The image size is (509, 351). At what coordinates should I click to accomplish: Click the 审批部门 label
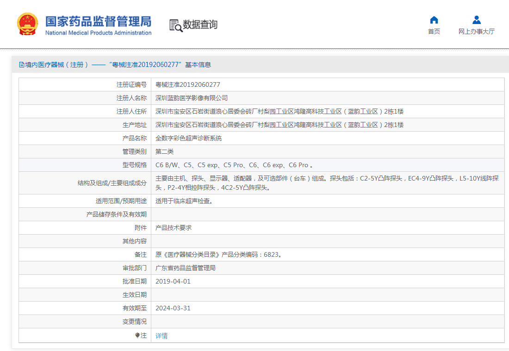point(134,268)
